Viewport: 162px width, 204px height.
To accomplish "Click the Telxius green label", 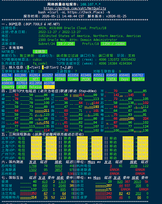I will [35, 87].
